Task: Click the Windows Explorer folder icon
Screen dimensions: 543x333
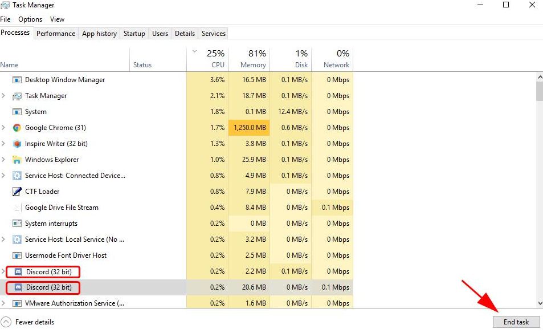Action: coord(17,160)
